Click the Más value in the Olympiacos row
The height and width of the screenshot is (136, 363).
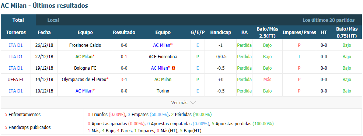click(x=268, y=80)
